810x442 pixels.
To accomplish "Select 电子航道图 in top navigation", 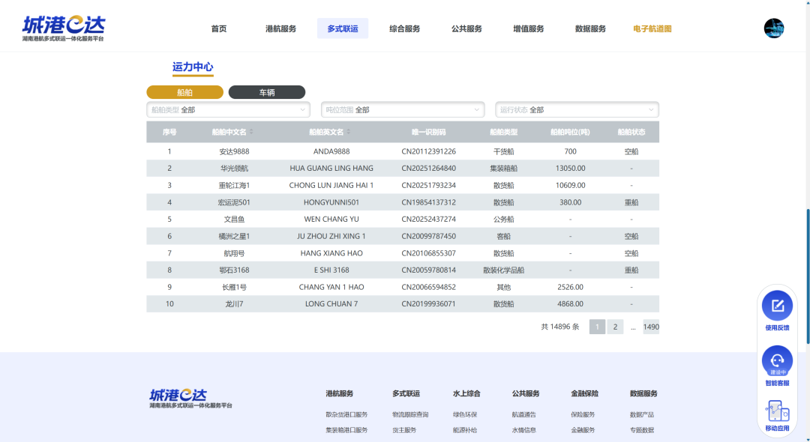I will [652, 28].
